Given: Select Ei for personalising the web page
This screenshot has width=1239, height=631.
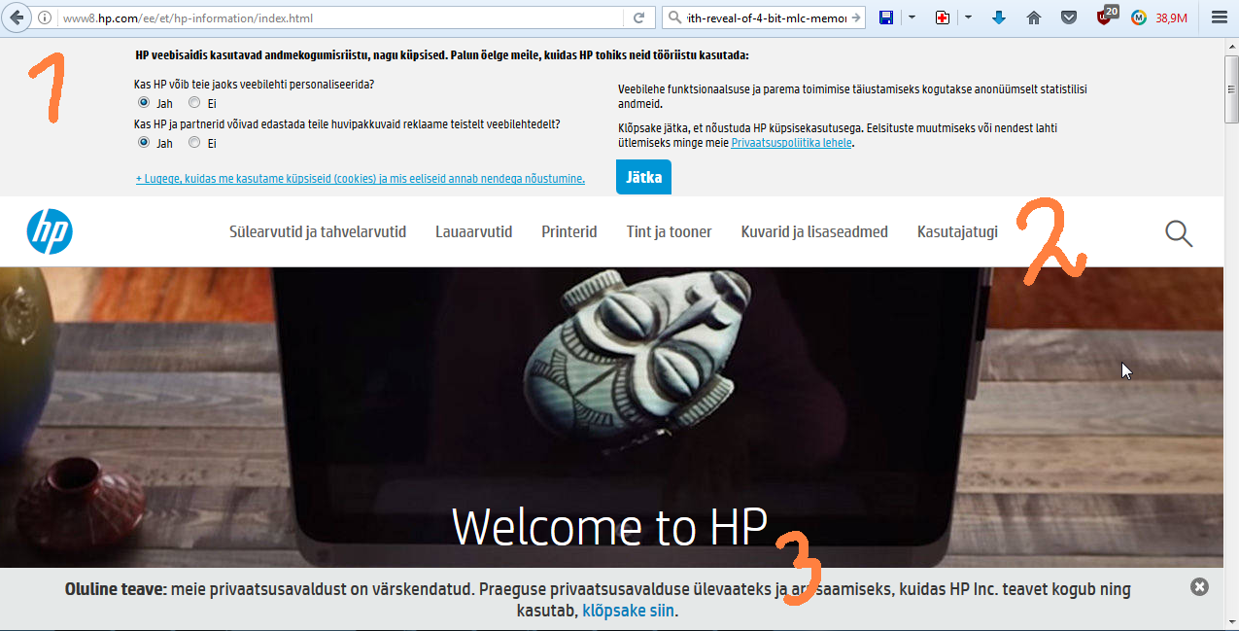Looking at the screenshot, I should (x=194, y=102).
